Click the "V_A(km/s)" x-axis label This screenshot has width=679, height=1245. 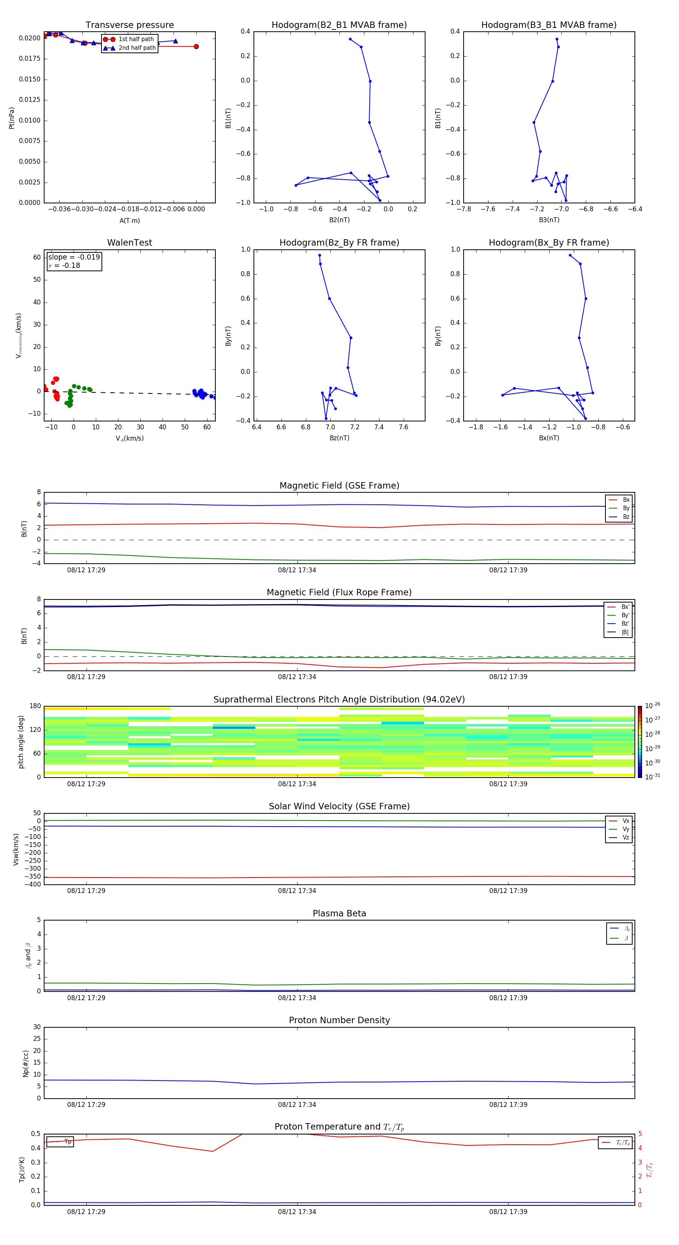click(129, 439)
